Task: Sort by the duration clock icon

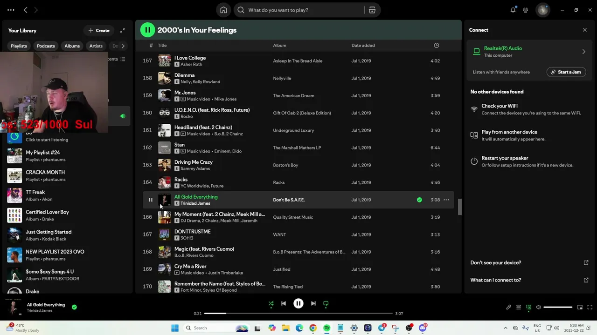Action: (x=437, y=45)
